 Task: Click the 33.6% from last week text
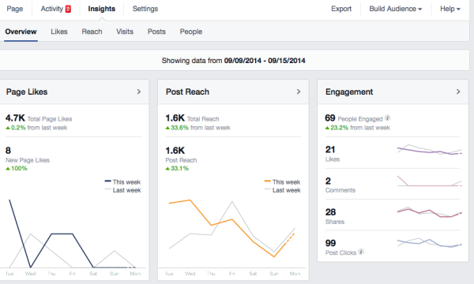pyautogui.click(x=197, y=128)
